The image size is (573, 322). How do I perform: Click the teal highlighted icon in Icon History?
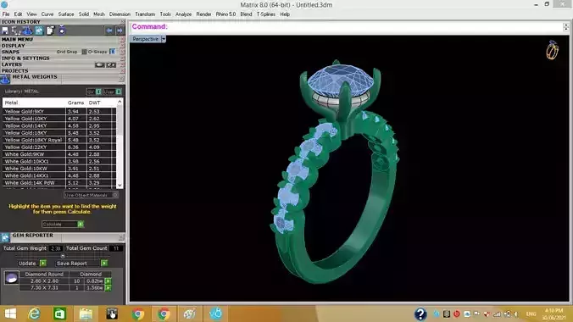[x=39, y=31]
